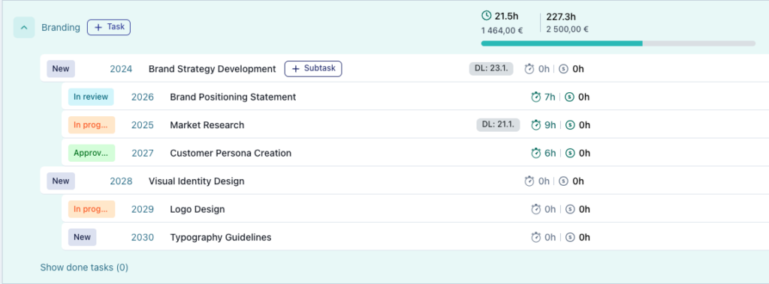The width and height of the screenshot is (769, 284).
Task: Add Subtask to Brand Strategy Development
Action: click(313, 68)
